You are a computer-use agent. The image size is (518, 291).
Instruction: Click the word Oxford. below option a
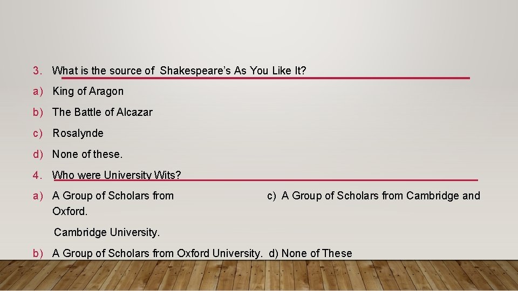point(70,211)
